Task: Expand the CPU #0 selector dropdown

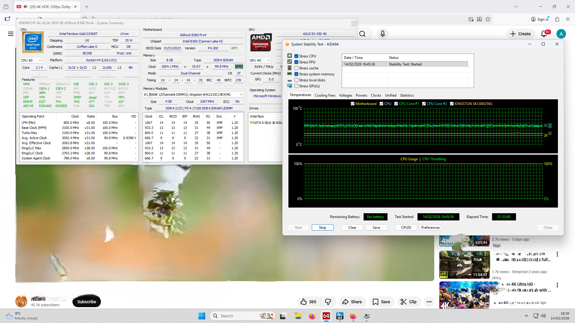Action: 31,60
